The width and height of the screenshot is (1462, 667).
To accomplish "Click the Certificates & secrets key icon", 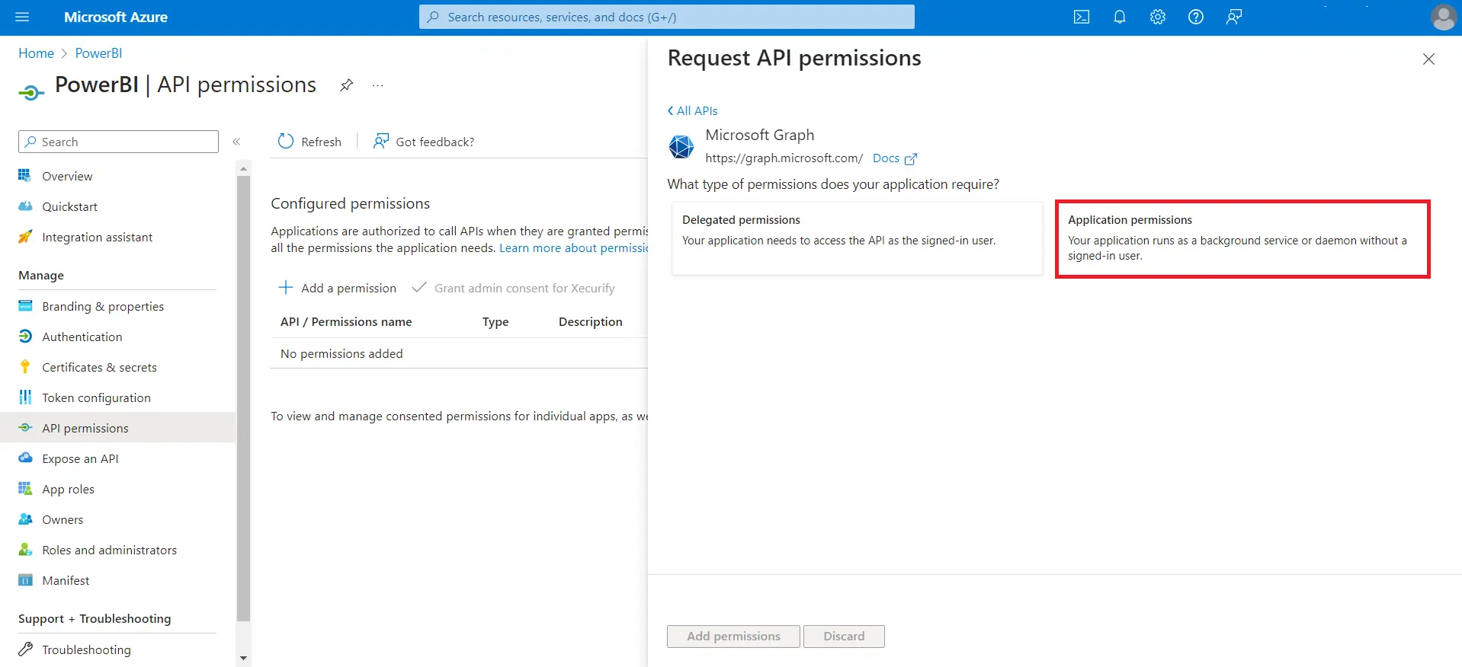I will (25, 367).
